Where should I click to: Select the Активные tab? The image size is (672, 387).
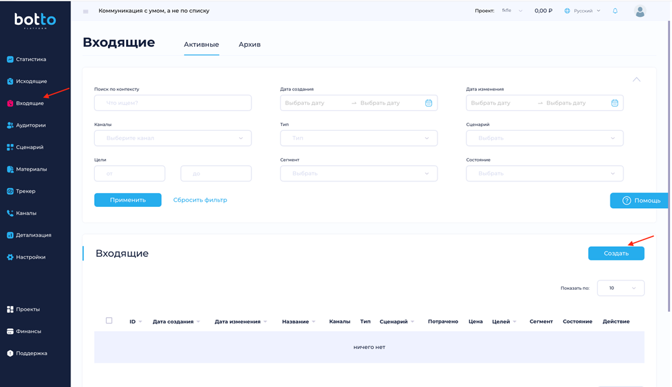[x=201, y=45]
